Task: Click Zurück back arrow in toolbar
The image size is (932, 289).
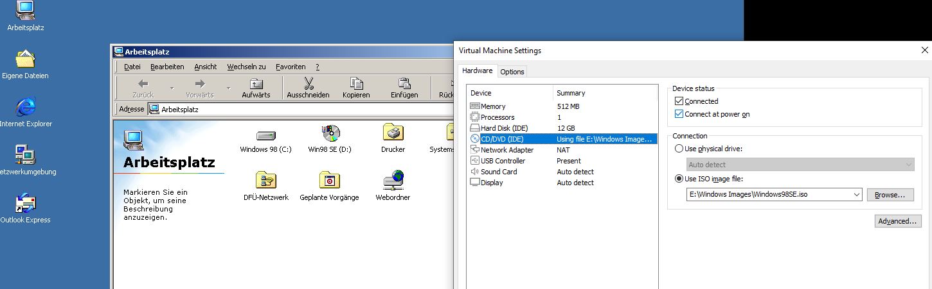Action: pos(143,88)
